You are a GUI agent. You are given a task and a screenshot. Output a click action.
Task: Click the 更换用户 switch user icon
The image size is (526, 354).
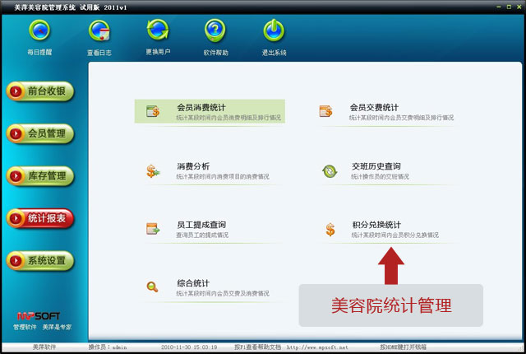tap(158, 31)
